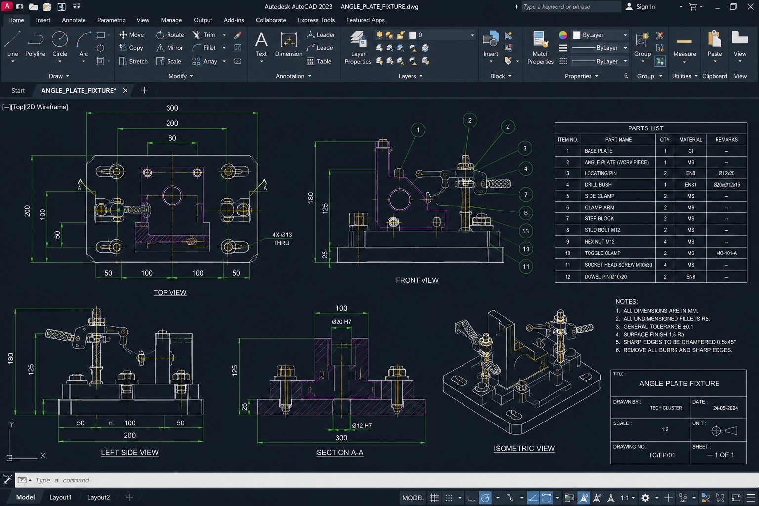Activate the Rotate tool
This screenshot has width=759, height=506.
[x=170, y=35]
